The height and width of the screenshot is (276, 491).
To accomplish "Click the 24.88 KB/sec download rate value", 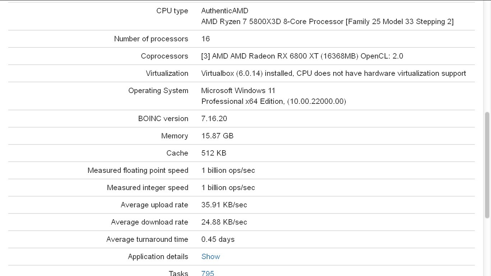I will pos(224,222).
